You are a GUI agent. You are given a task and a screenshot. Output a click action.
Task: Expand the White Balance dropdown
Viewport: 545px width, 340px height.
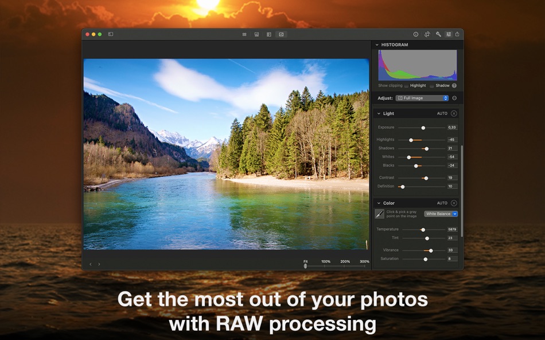440,214
